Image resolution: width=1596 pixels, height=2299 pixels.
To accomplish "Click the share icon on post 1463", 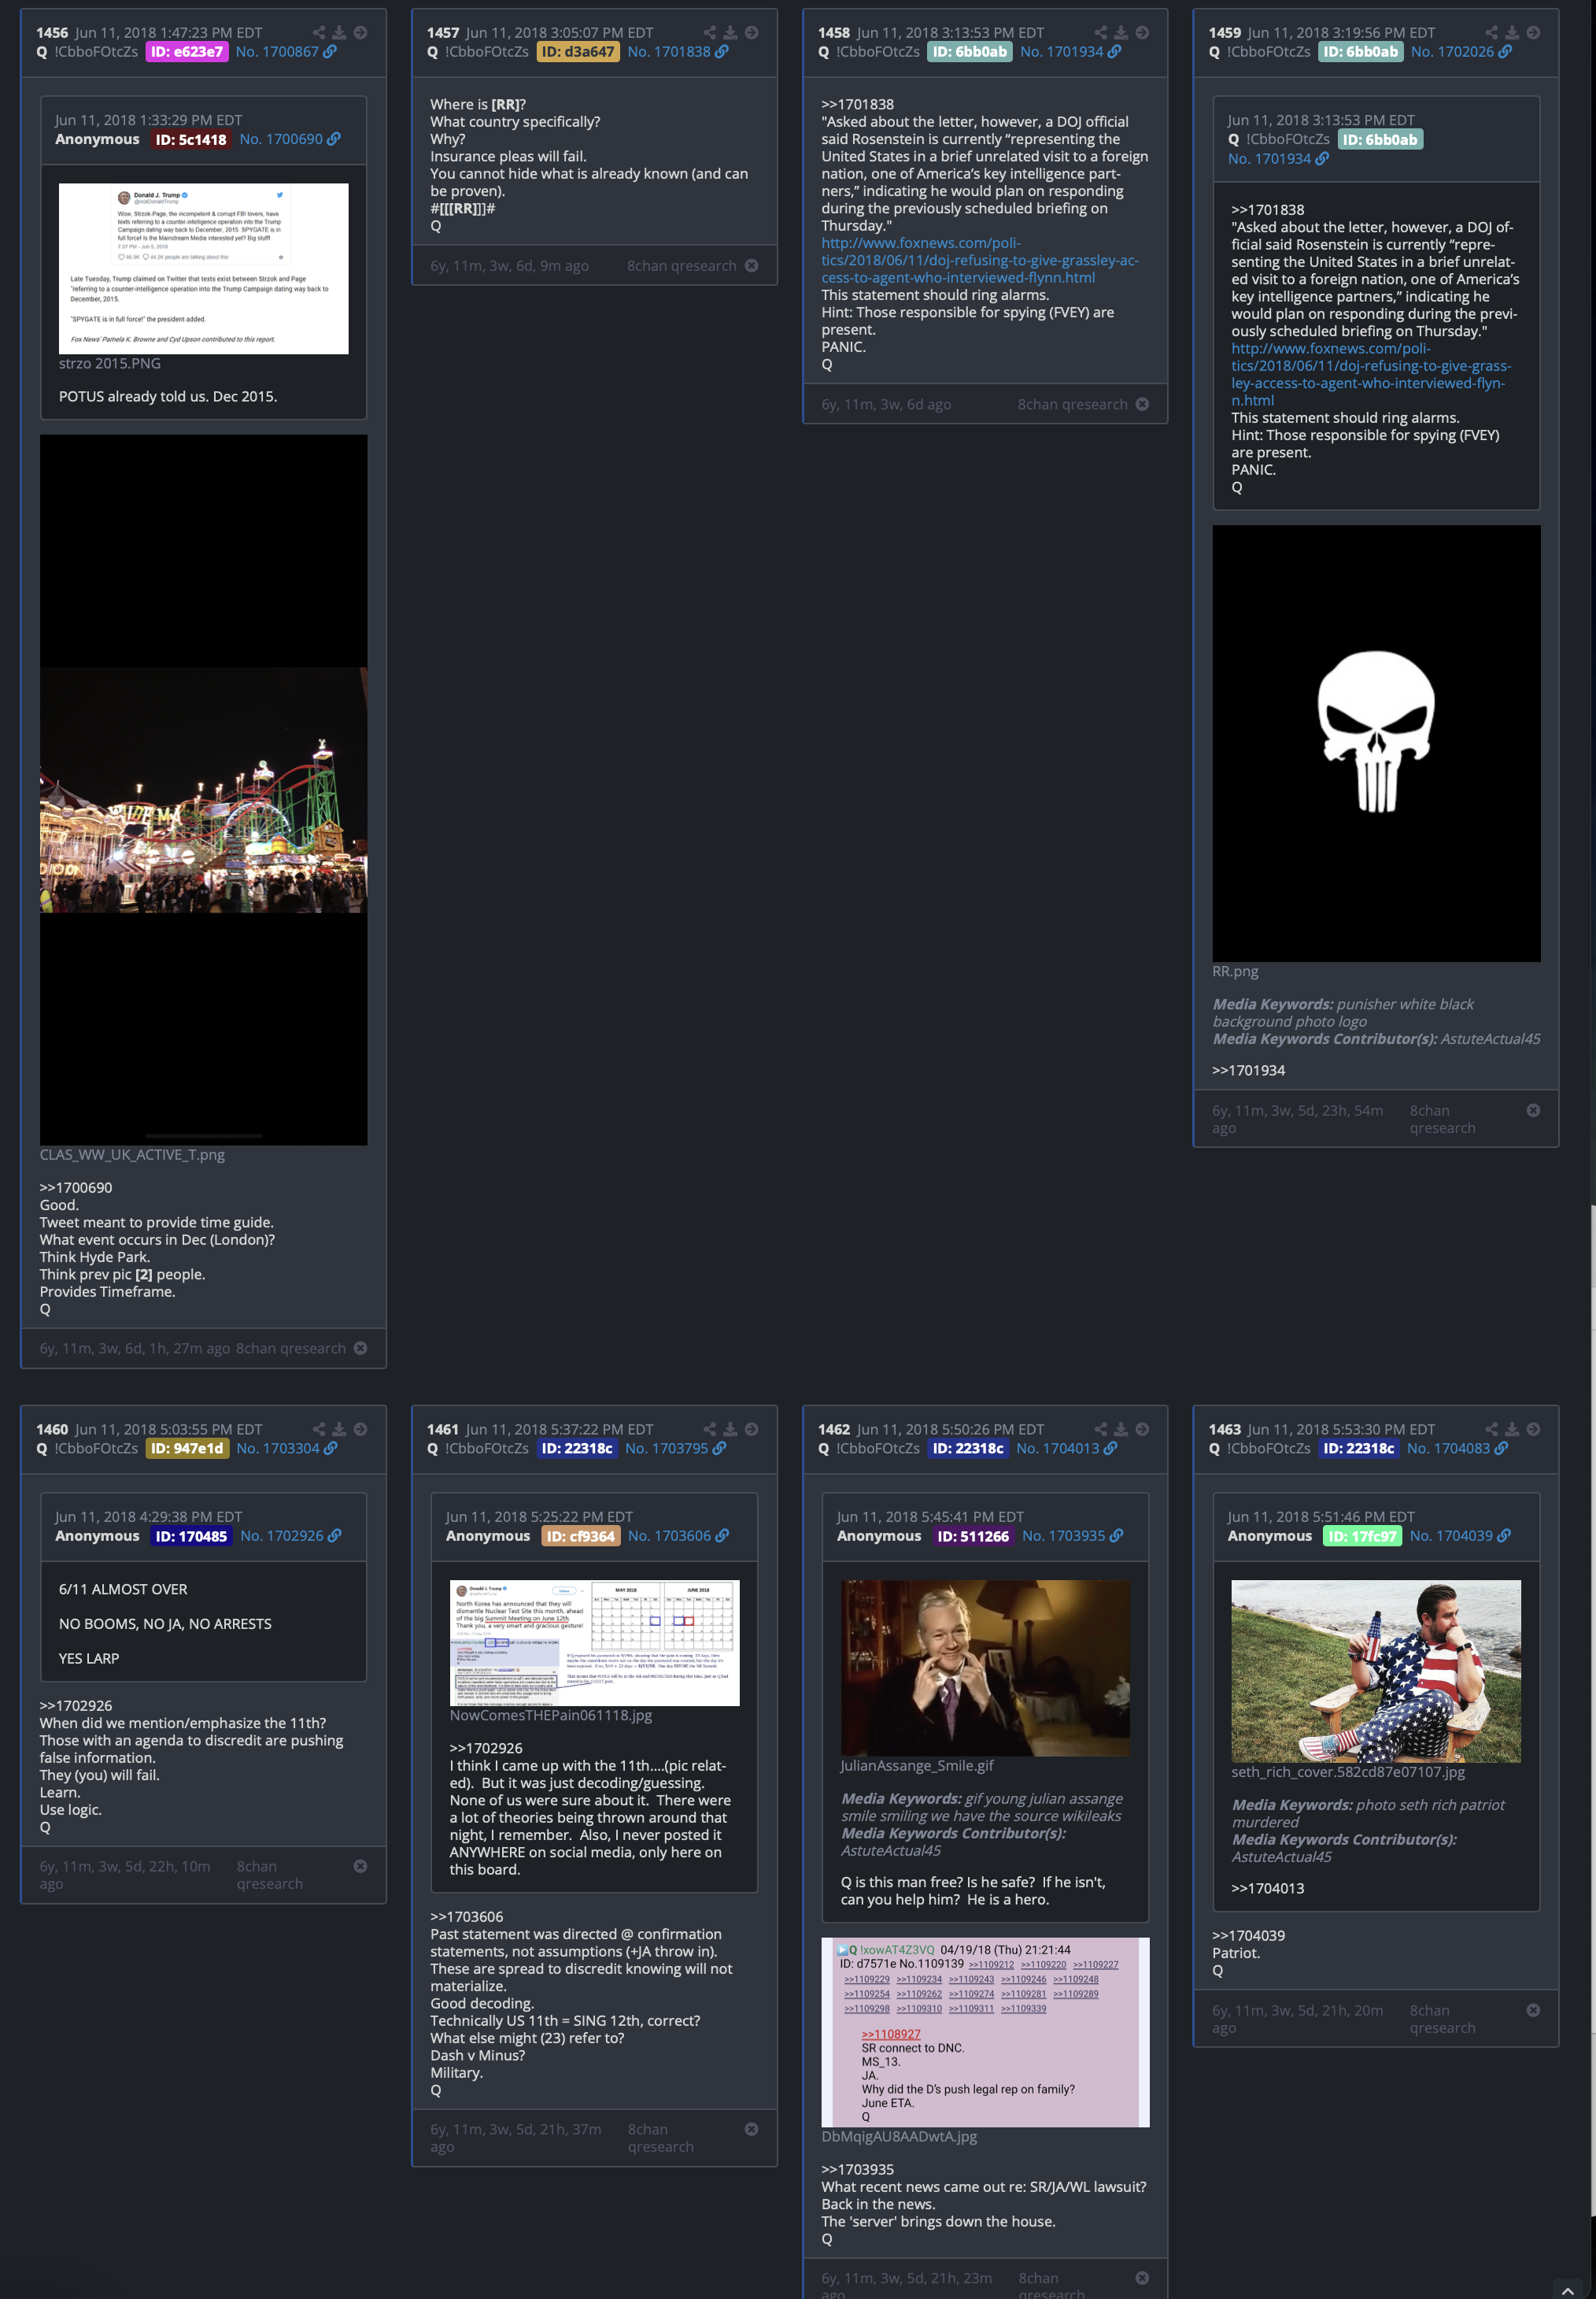I will point(1492,1430).
